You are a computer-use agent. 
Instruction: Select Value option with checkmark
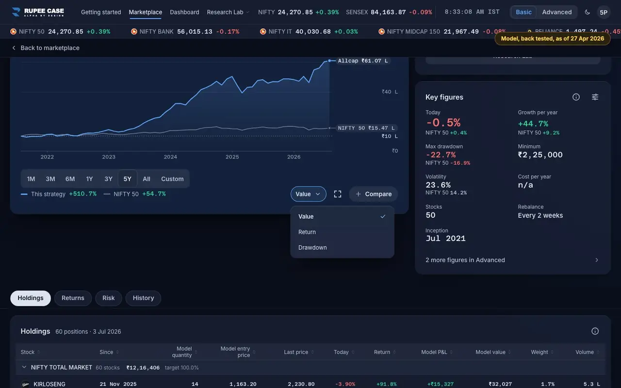click(x=342, y=216)
